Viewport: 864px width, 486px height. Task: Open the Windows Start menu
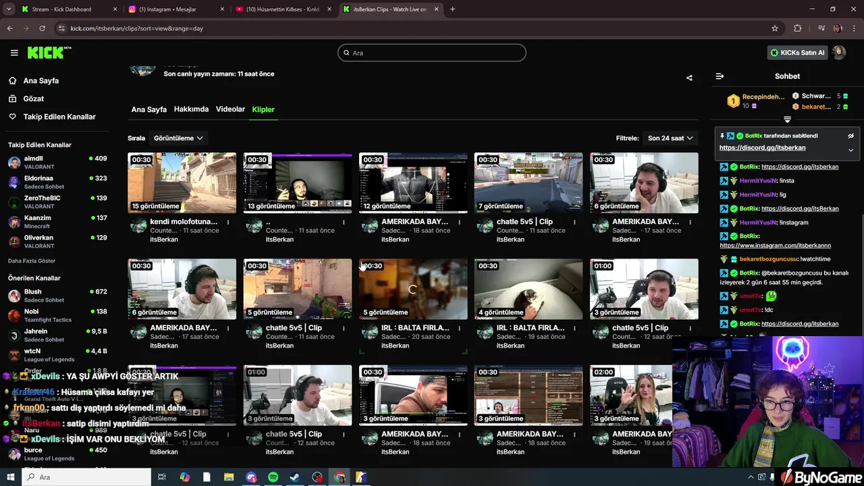[x=10, y=477]
